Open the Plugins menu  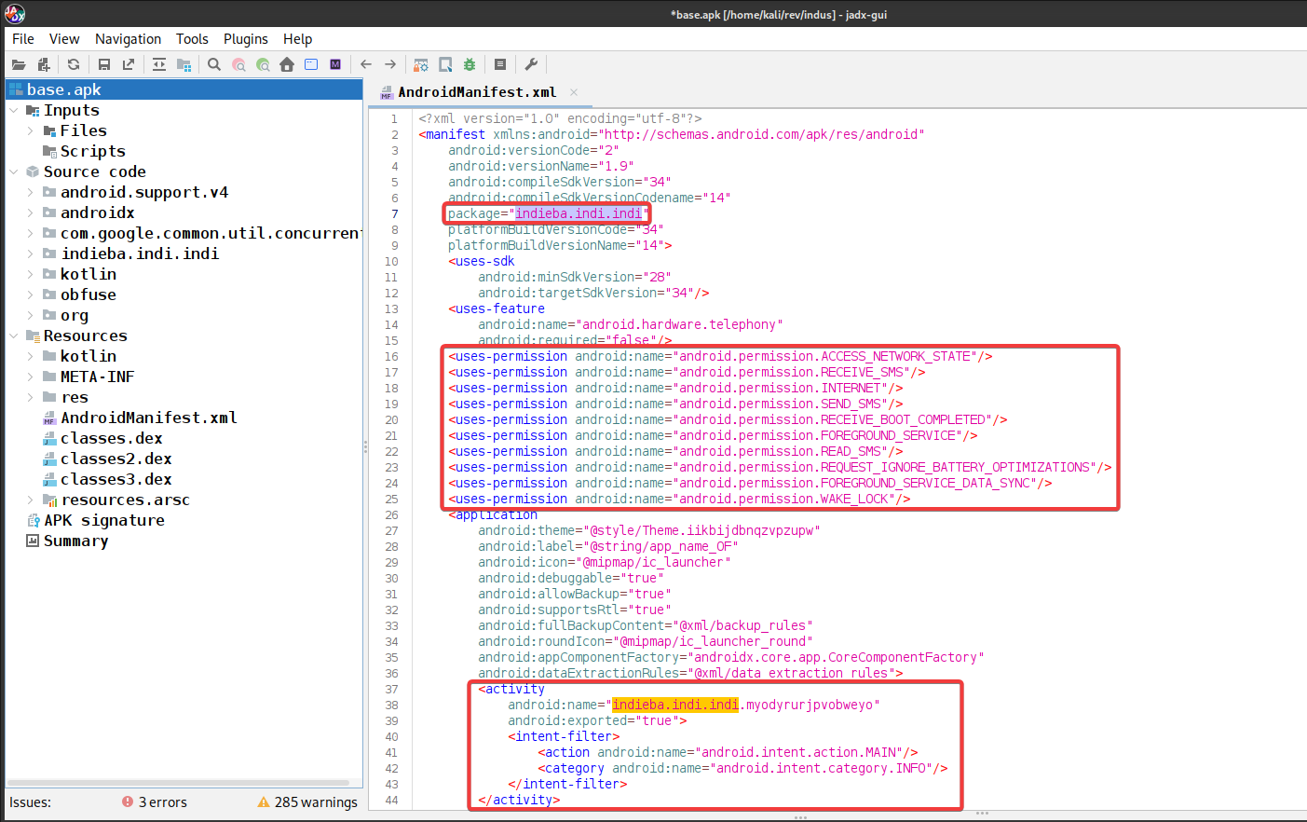pyautogui.click(x=246, y=39)
